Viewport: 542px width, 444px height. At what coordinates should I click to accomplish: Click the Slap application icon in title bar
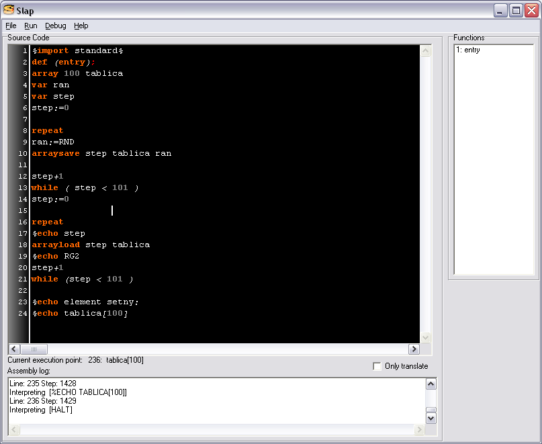click(x=9, y=10)
